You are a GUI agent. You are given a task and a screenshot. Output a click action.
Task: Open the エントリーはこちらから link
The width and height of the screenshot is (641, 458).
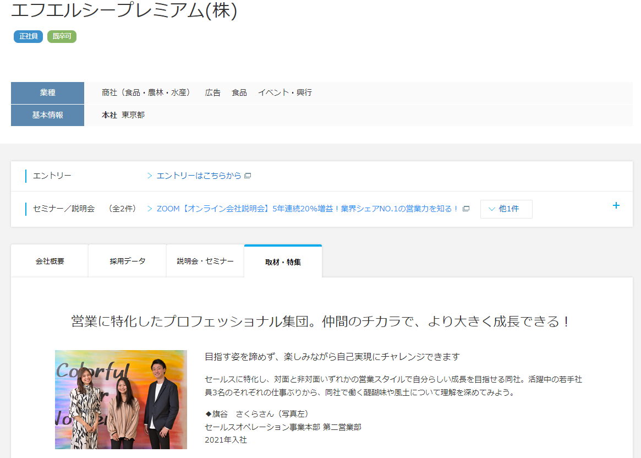coord(199,176)
